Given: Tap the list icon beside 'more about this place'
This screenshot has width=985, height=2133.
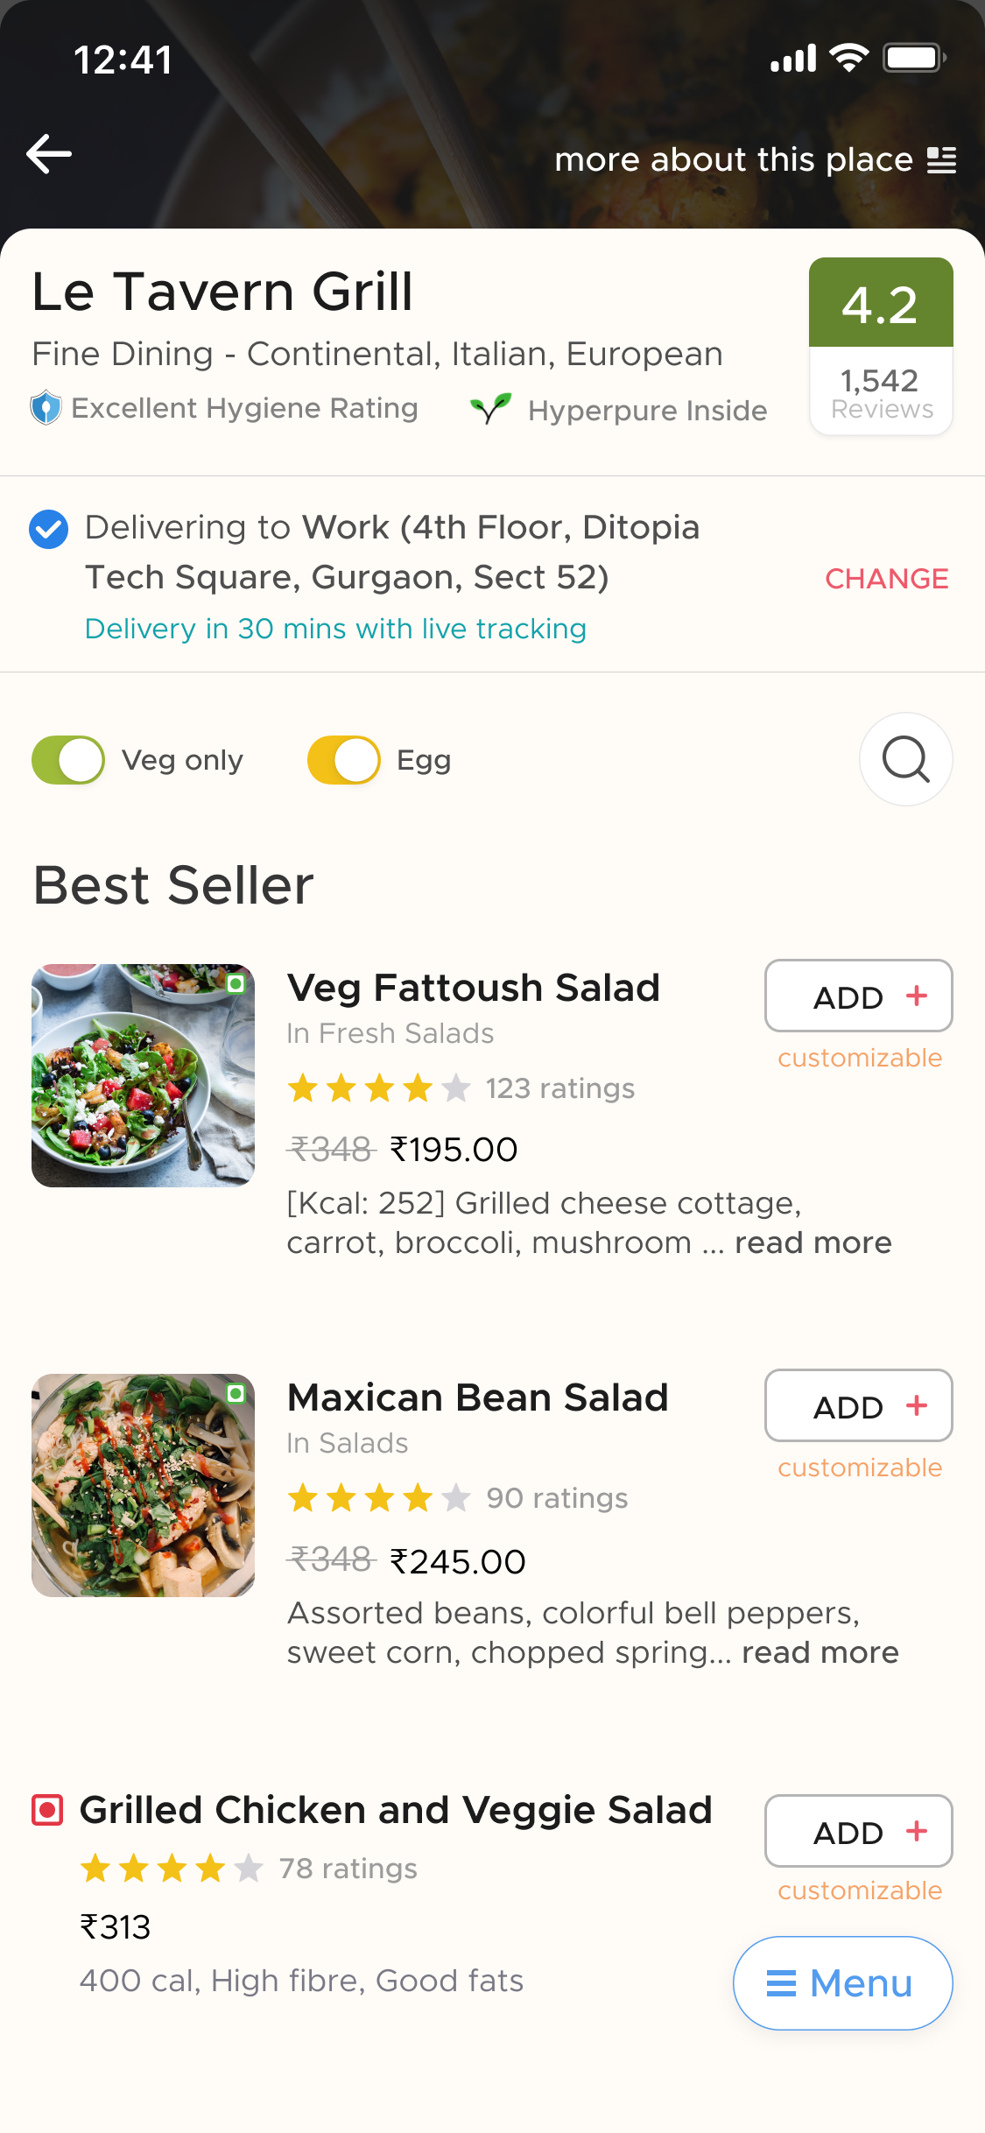Looking at the screenshot, I should (x=941, y=160).
